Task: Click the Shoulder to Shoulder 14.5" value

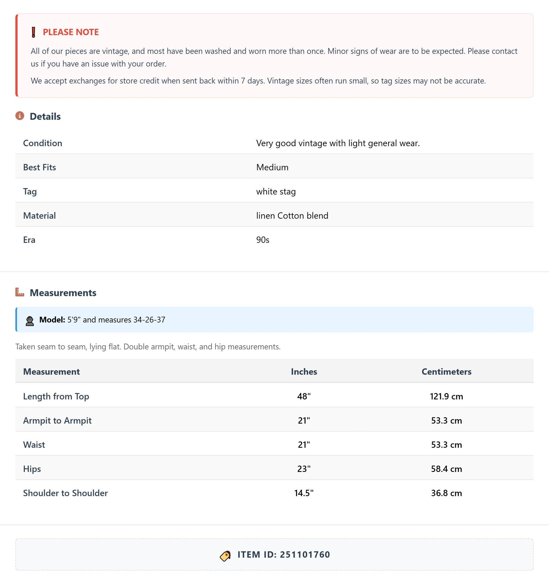Action: (x=304, y=493)
